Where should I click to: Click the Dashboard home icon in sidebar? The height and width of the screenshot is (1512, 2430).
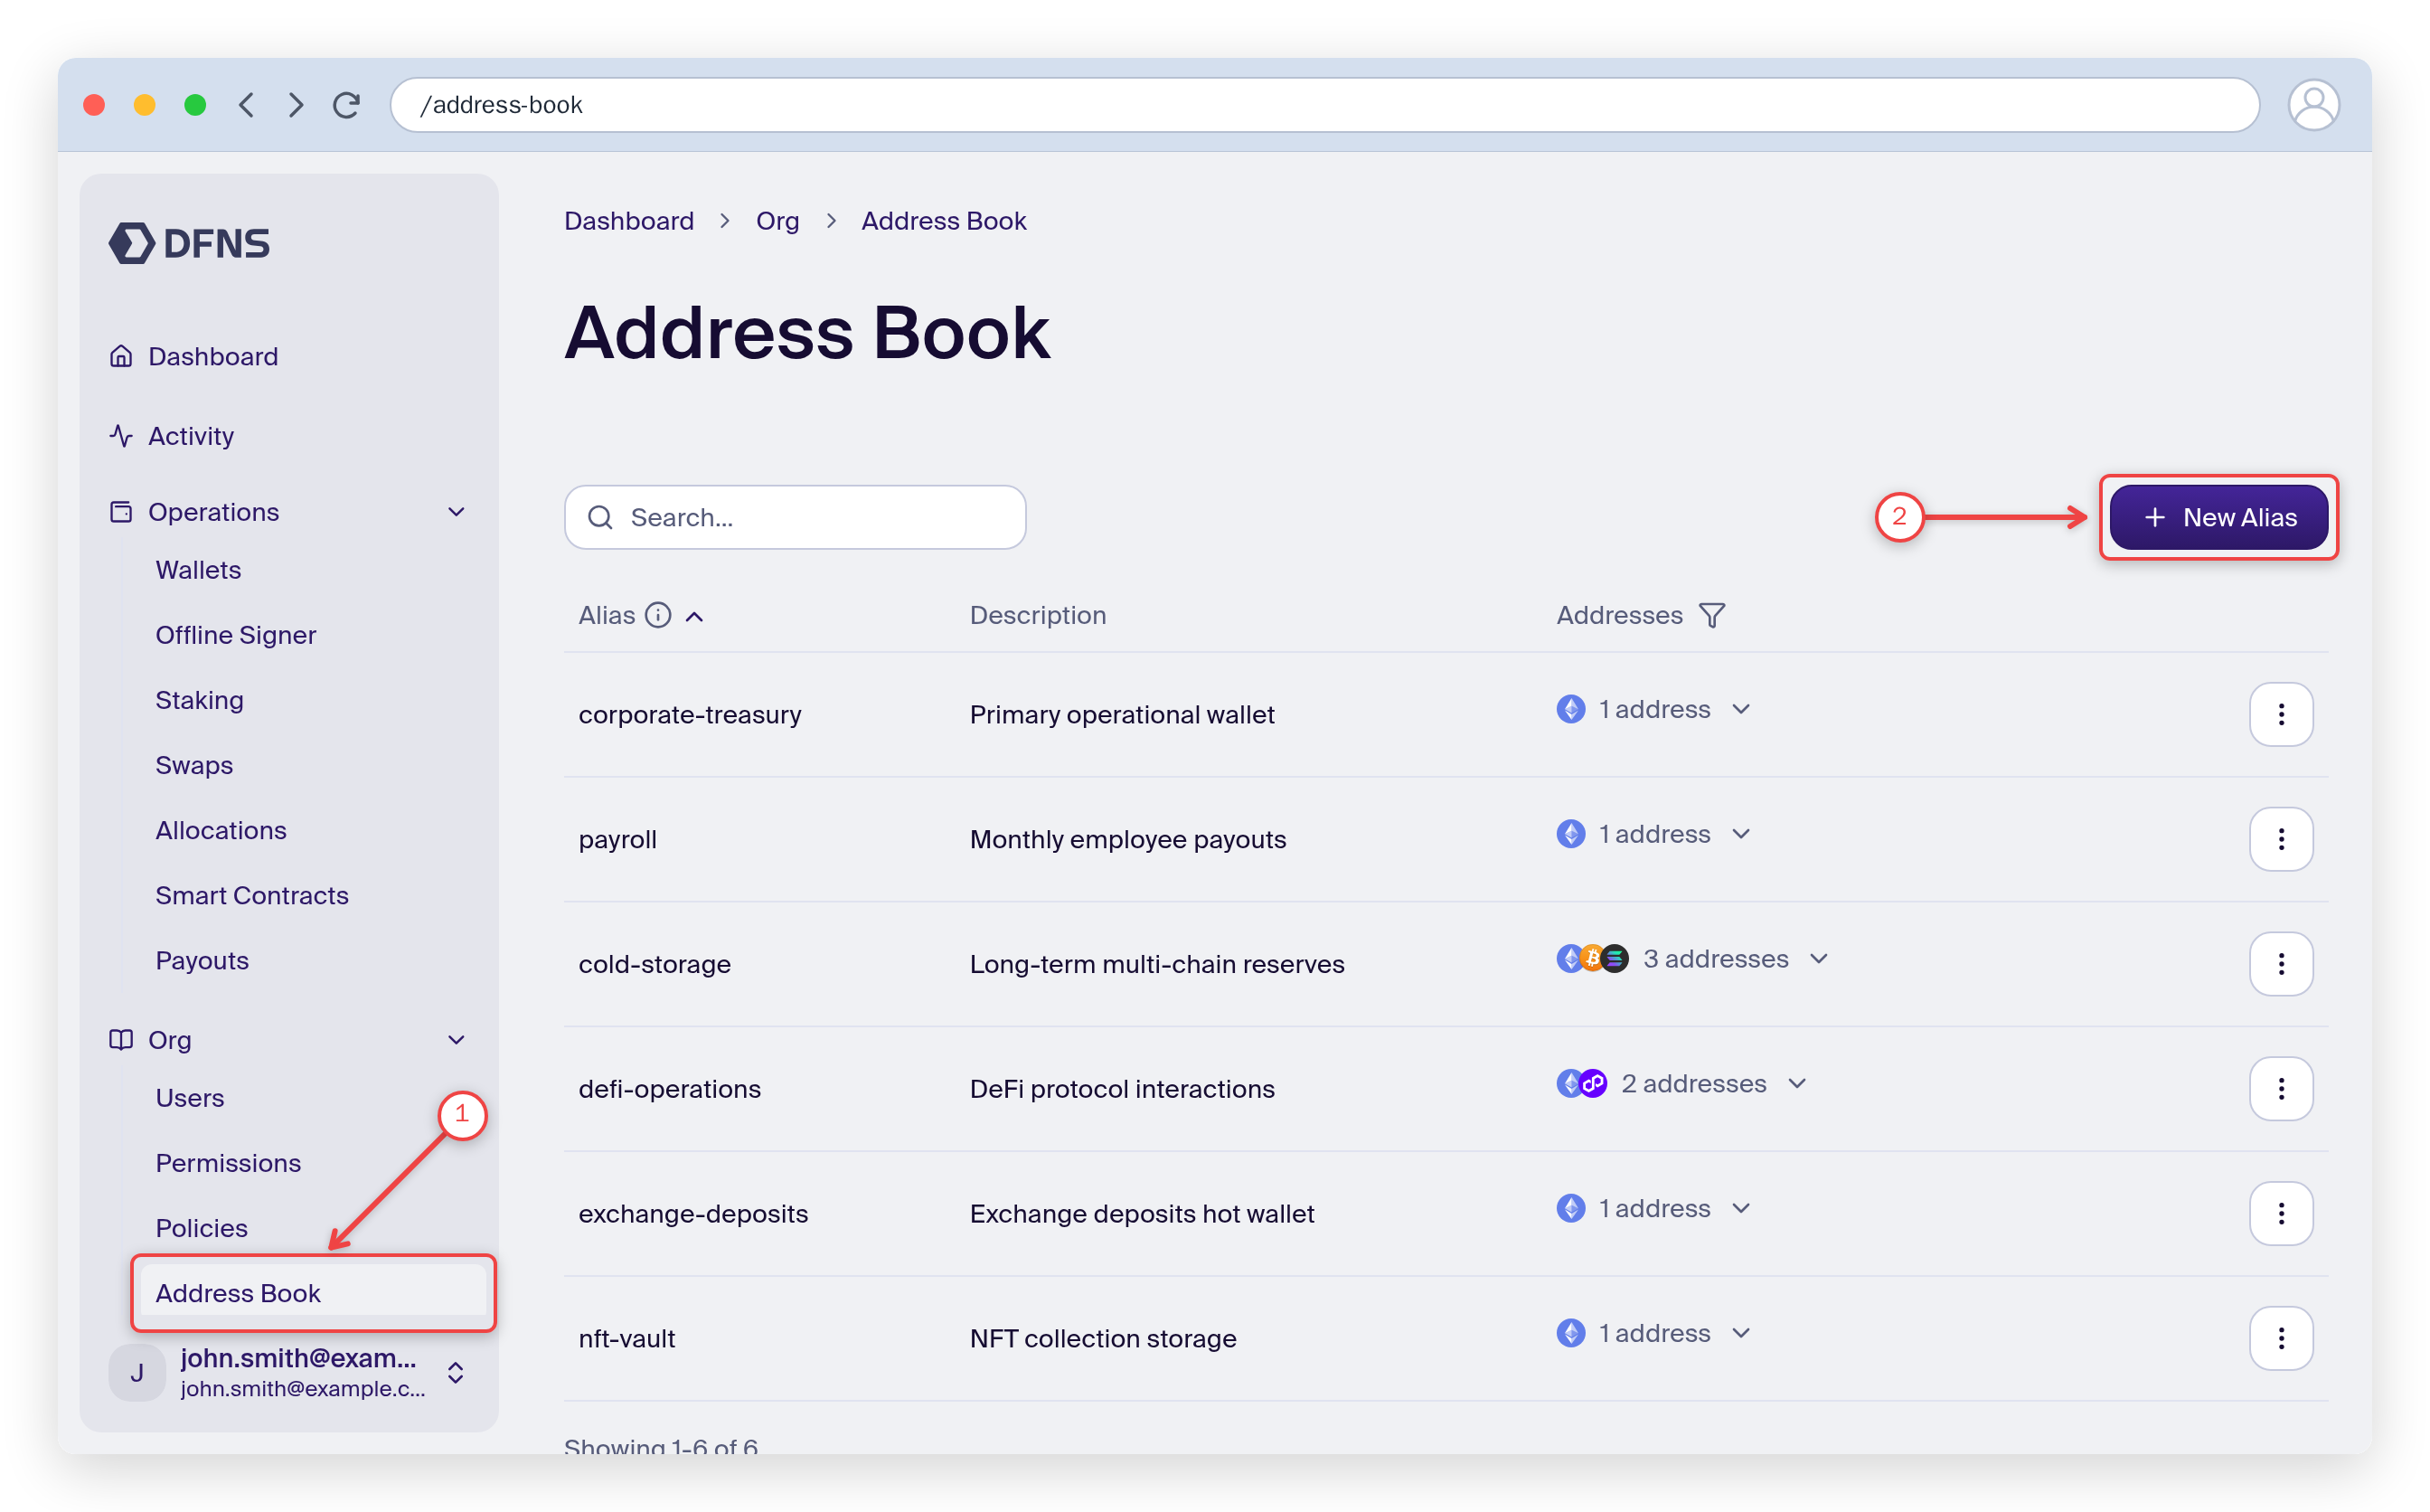pyautogui.click(x=121, y=356)
